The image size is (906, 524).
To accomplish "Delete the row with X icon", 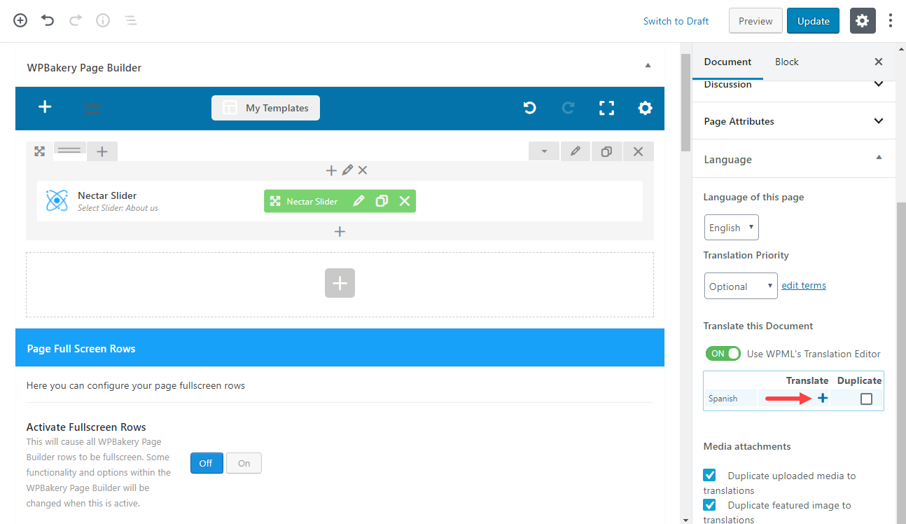I will point(639,151).
